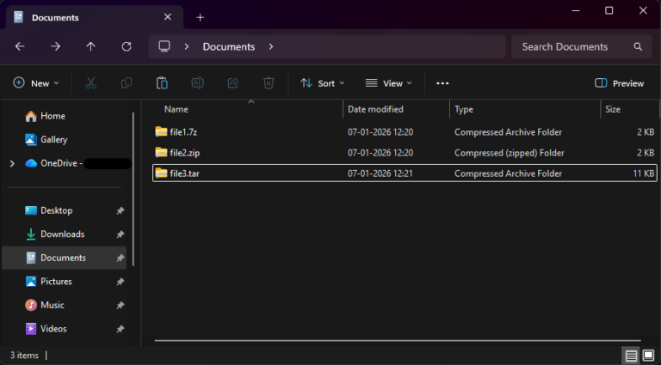Click the Rename icon in toolbar
The image size is (661, 365).
(x=197, y=83)
